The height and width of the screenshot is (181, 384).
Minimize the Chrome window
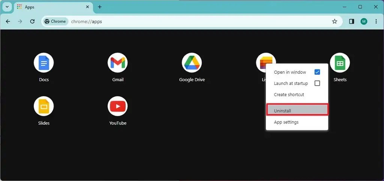[x=345, y=7]
